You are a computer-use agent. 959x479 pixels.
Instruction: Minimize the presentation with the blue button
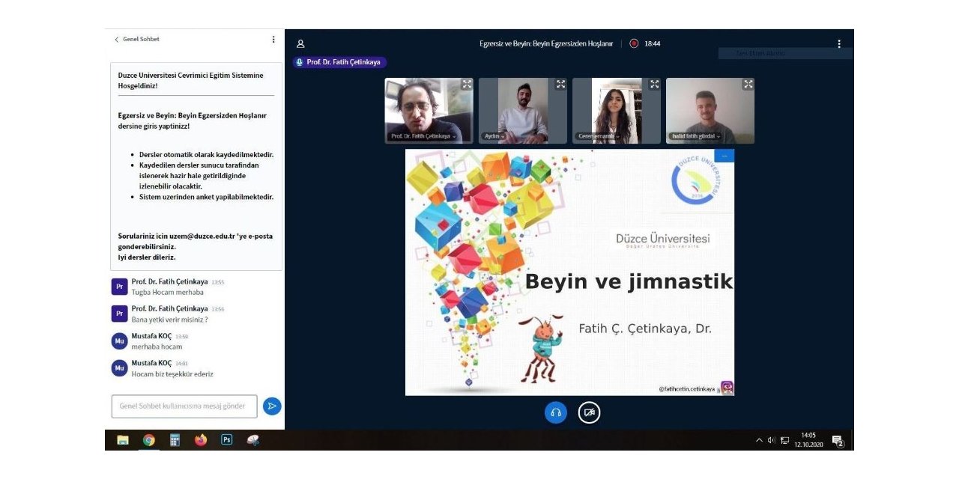[724, 156]
